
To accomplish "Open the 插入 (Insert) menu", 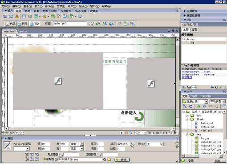I will (x=39, y=6).
